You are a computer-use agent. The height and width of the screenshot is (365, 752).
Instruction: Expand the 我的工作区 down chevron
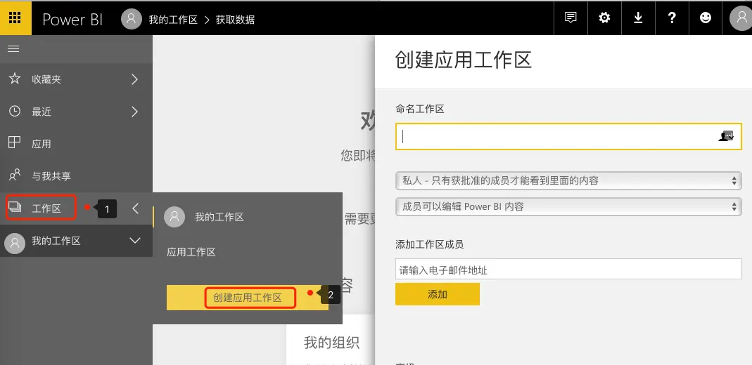[135, 241]
